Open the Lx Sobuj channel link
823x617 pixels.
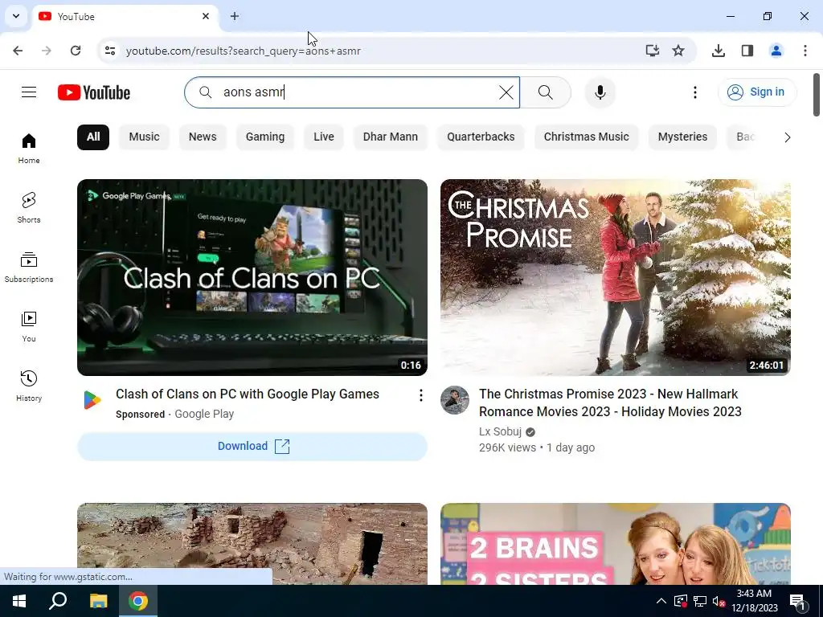pos(500,431)
